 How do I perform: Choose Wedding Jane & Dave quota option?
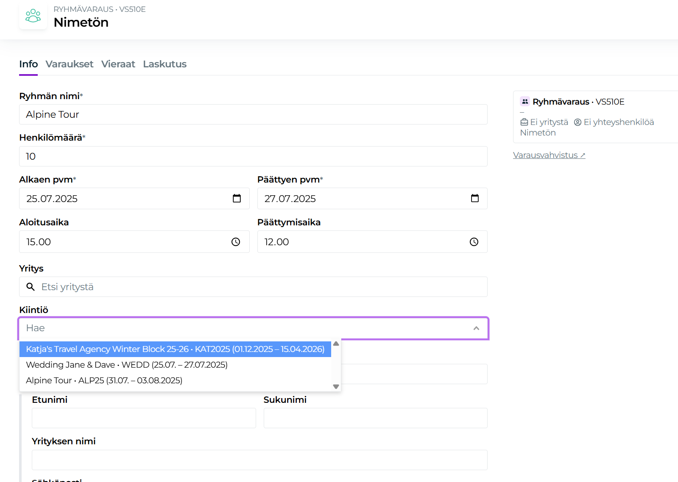coord(127,365)
